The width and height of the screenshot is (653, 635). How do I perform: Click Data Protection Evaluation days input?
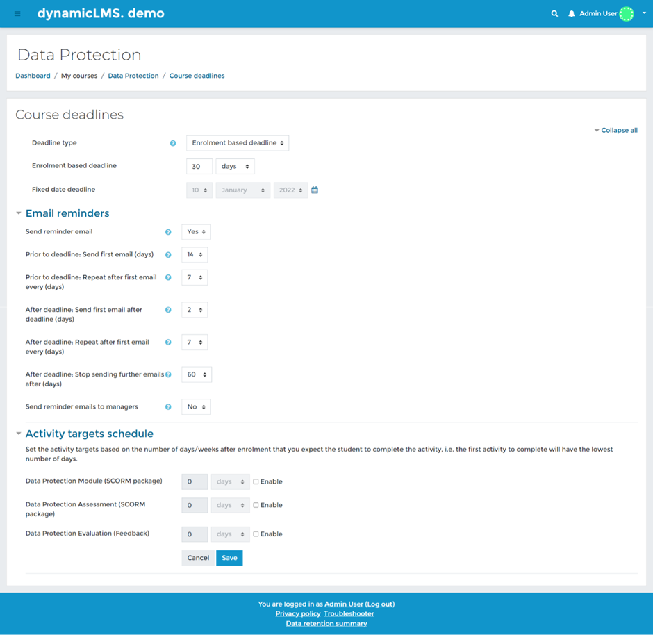tap(195, 534)
